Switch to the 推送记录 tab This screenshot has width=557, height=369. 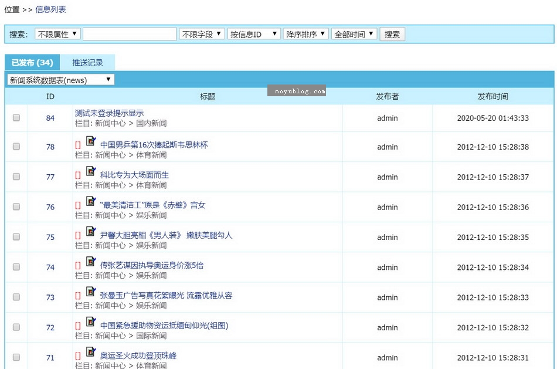coord(87,63)
